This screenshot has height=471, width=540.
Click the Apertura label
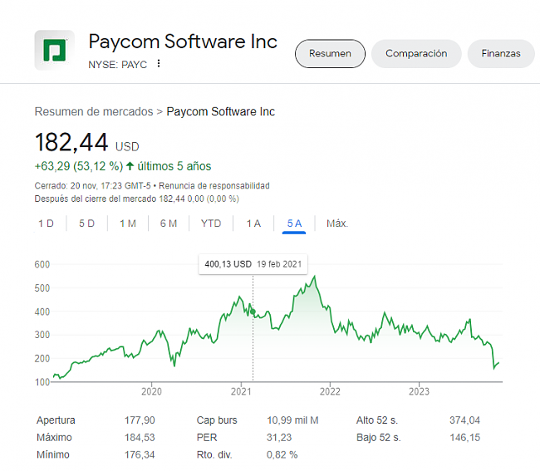56,420
